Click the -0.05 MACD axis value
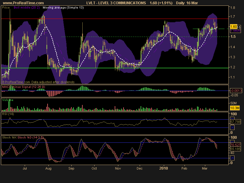244x183 pixels. point(234,95)
